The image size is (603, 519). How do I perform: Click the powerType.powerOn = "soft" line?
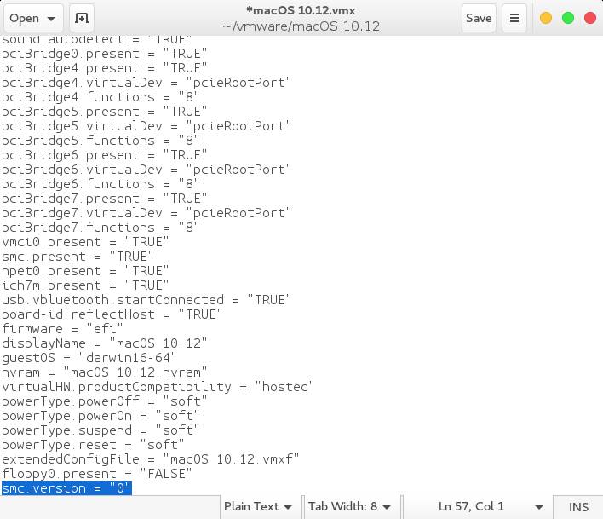tap(100, 416)
